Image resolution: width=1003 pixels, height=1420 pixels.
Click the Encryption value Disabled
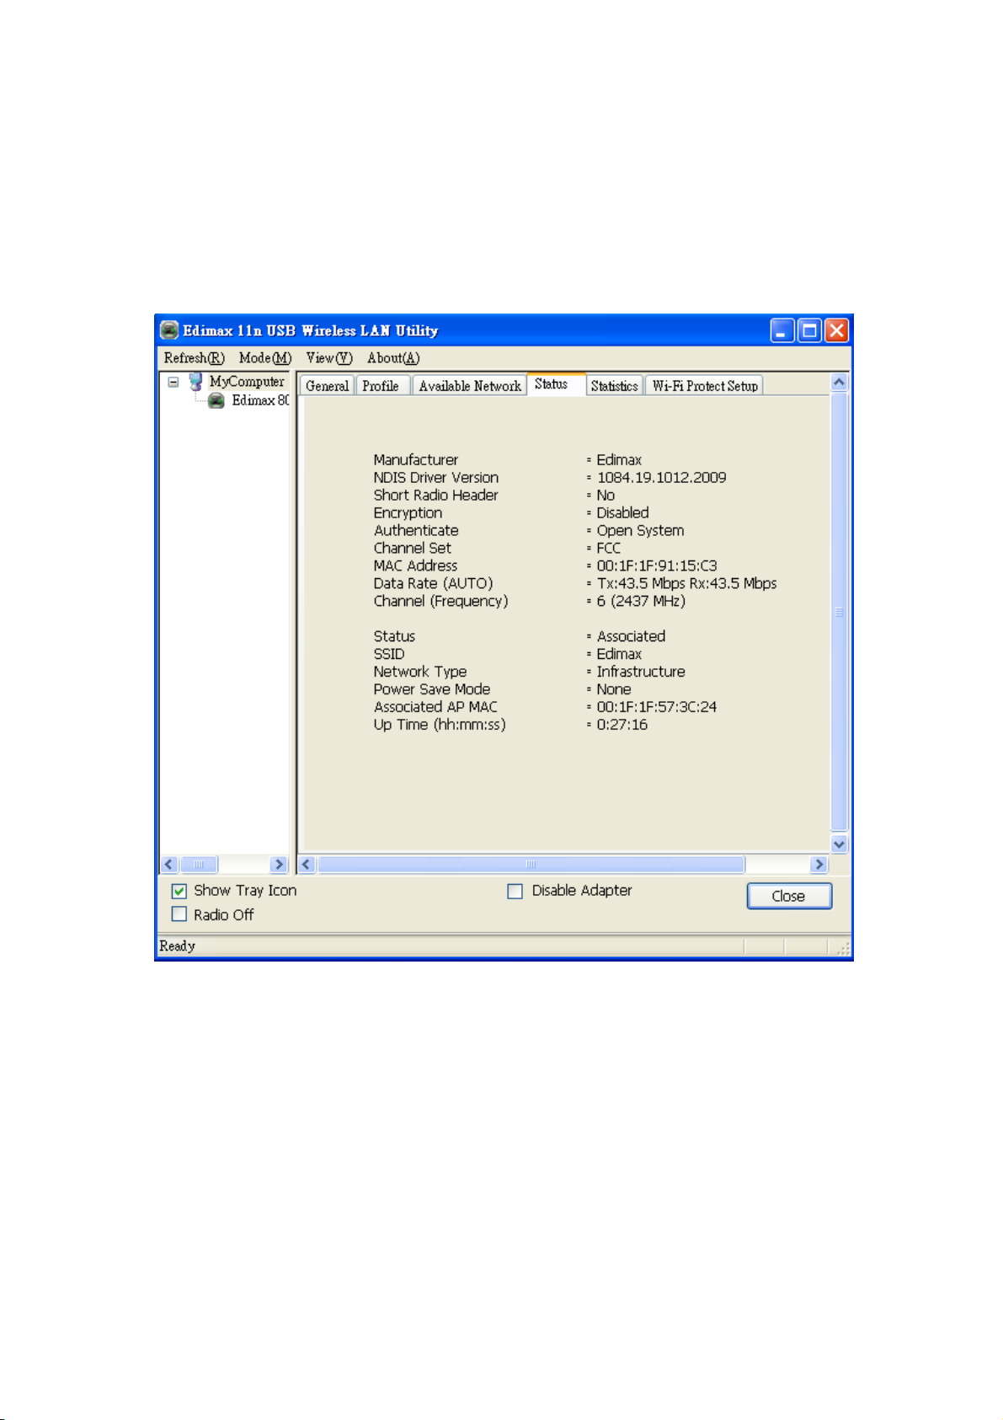[x=622, y=512]
